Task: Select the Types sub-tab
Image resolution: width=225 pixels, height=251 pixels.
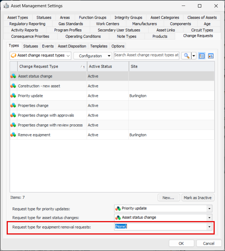Action: click(x=14, y=46)
